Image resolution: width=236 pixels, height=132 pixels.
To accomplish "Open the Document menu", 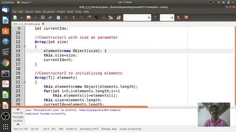I will (x=49, y=12).
